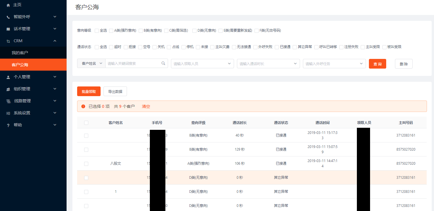Open the 请输入领取人员 dropdown
This screenshot has width=434, height=211.
pyautogui.click(x=202, y=64)
